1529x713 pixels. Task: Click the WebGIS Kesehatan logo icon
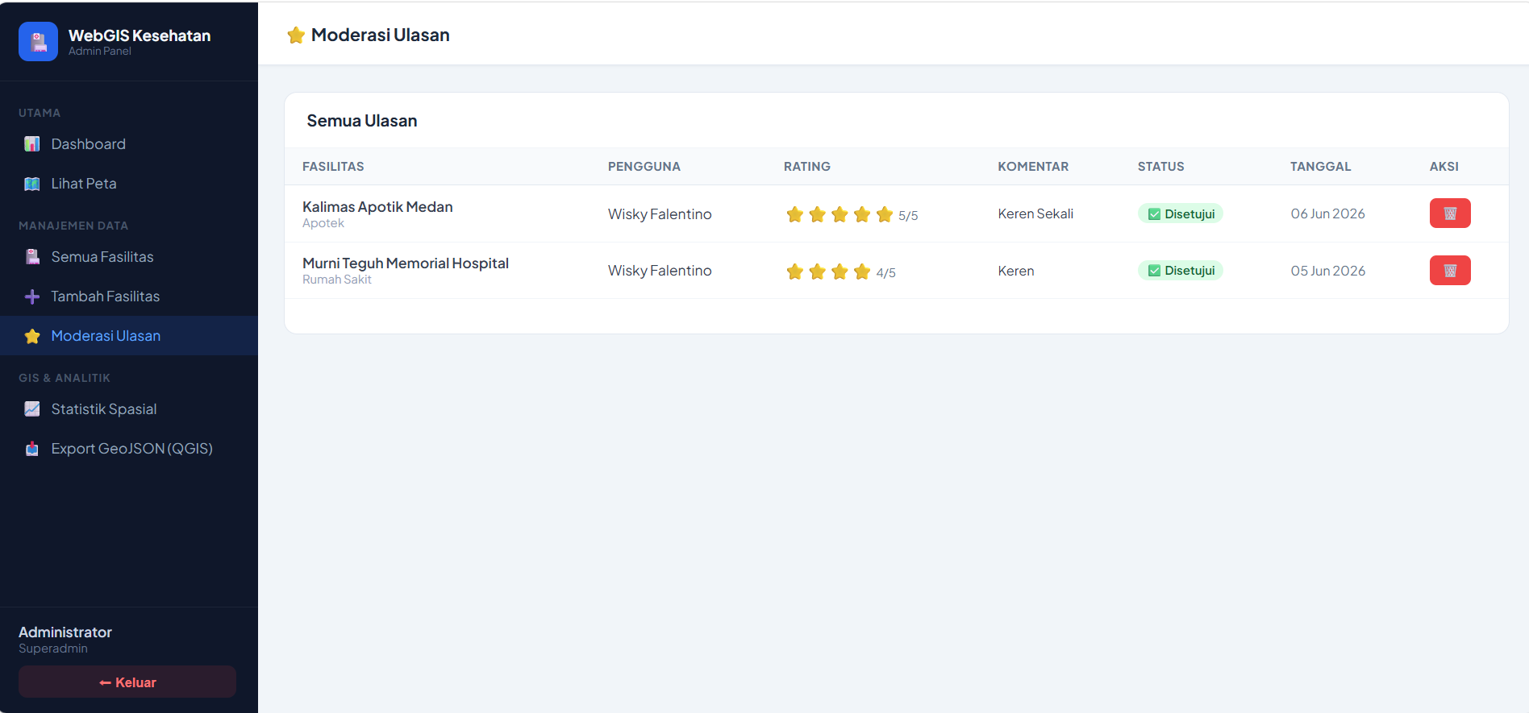38,41
